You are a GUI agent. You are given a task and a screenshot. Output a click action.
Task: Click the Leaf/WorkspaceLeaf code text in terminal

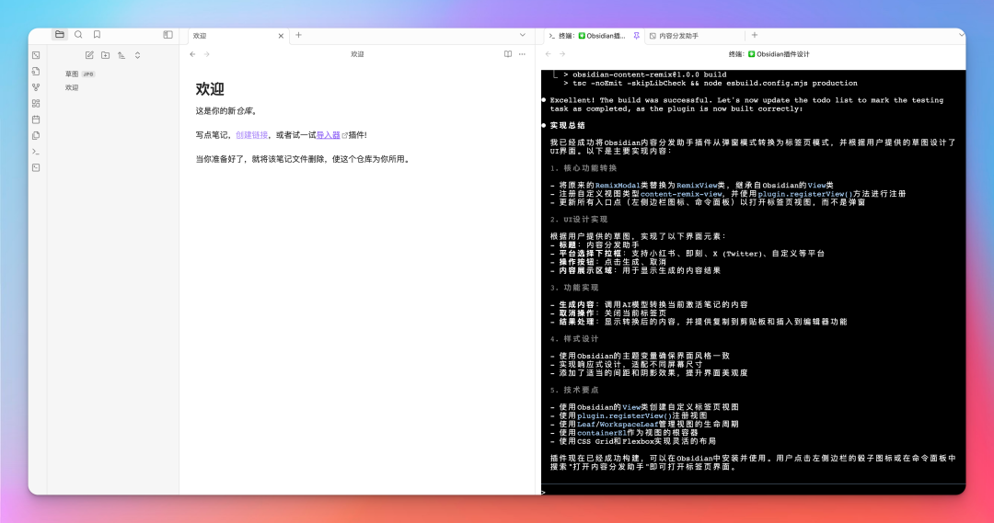pyautogui.click(x=618, y=425)
